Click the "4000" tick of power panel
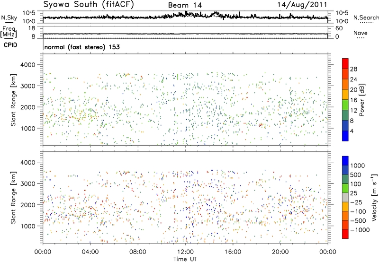379x262 pixels. tap(27, 65)
